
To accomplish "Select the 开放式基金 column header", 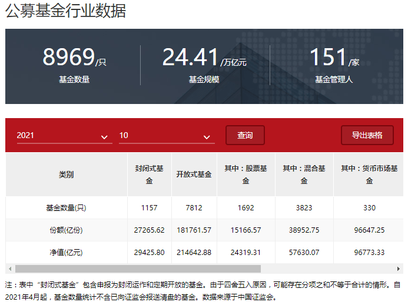I will pyautogui.click(x=194, y=175).
